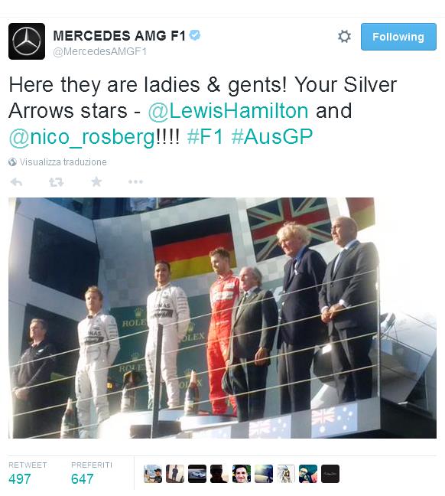Open the MERCEDES AMG F1 profile name
This screenshot has width=445, height=496.
(119, 36)
